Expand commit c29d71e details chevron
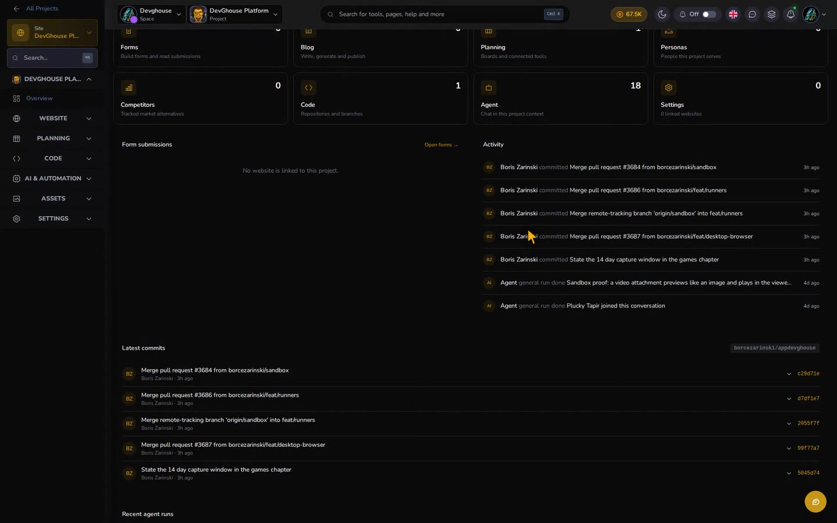 (789, 374)
